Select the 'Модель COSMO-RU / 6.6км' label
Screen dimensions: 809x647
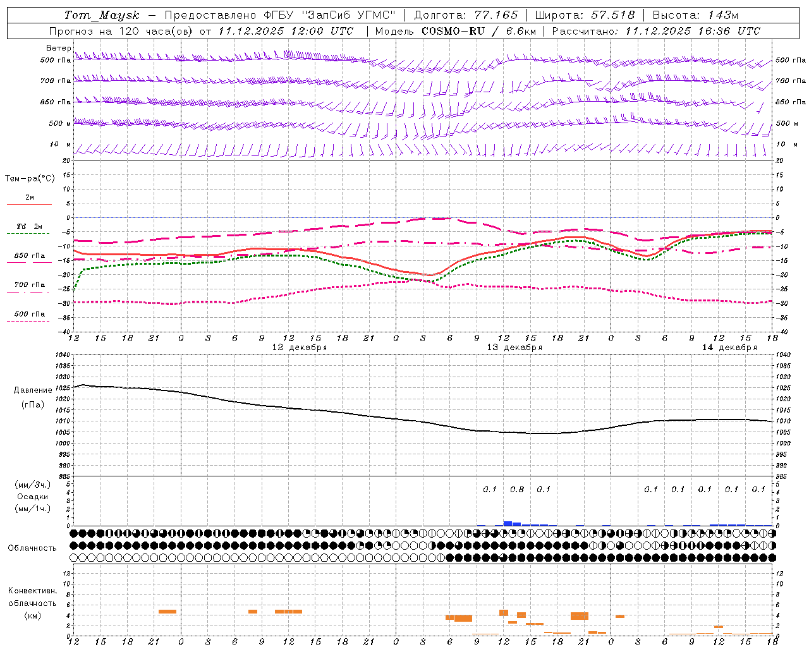pyautogui.click(x=456, y=31)
